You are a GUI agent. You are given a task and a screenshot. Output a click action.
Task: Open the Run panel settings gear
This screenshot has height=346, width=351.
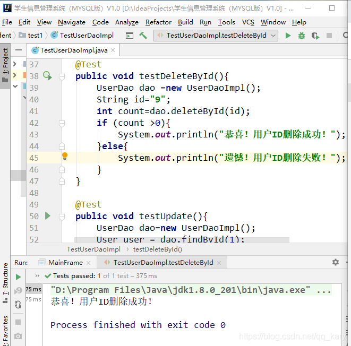point(335,262)
